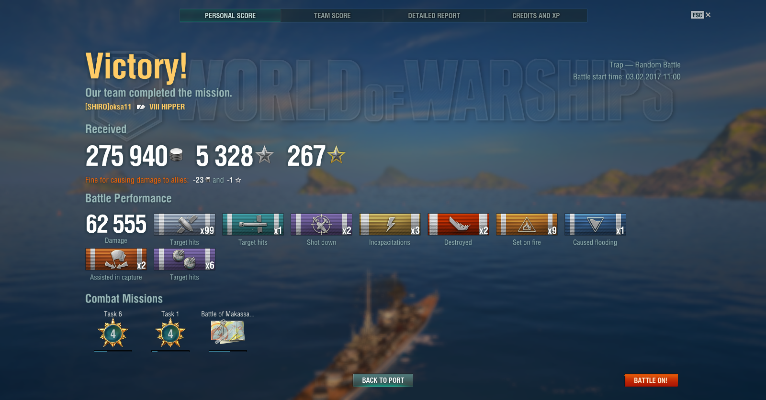Open the Battle of Makassar mission thumbnail
This screenshot has width=766, height=400.
point(228,332)
